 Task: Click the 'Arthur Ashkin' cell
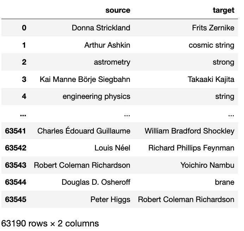pos(107,45)
